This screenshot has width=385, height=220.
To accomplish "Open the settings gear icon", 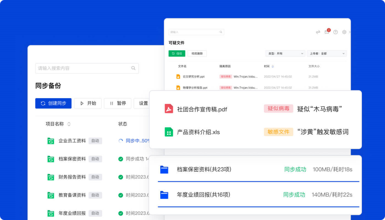I will pyautogui.click(x=344, y=32).
